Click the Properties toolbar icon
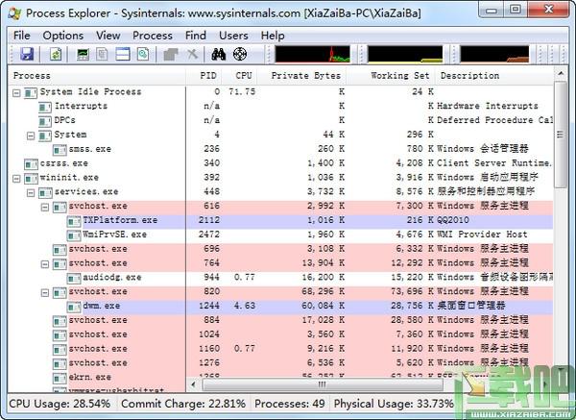Viewport: 576px width, 420px height. click(171, 54)
